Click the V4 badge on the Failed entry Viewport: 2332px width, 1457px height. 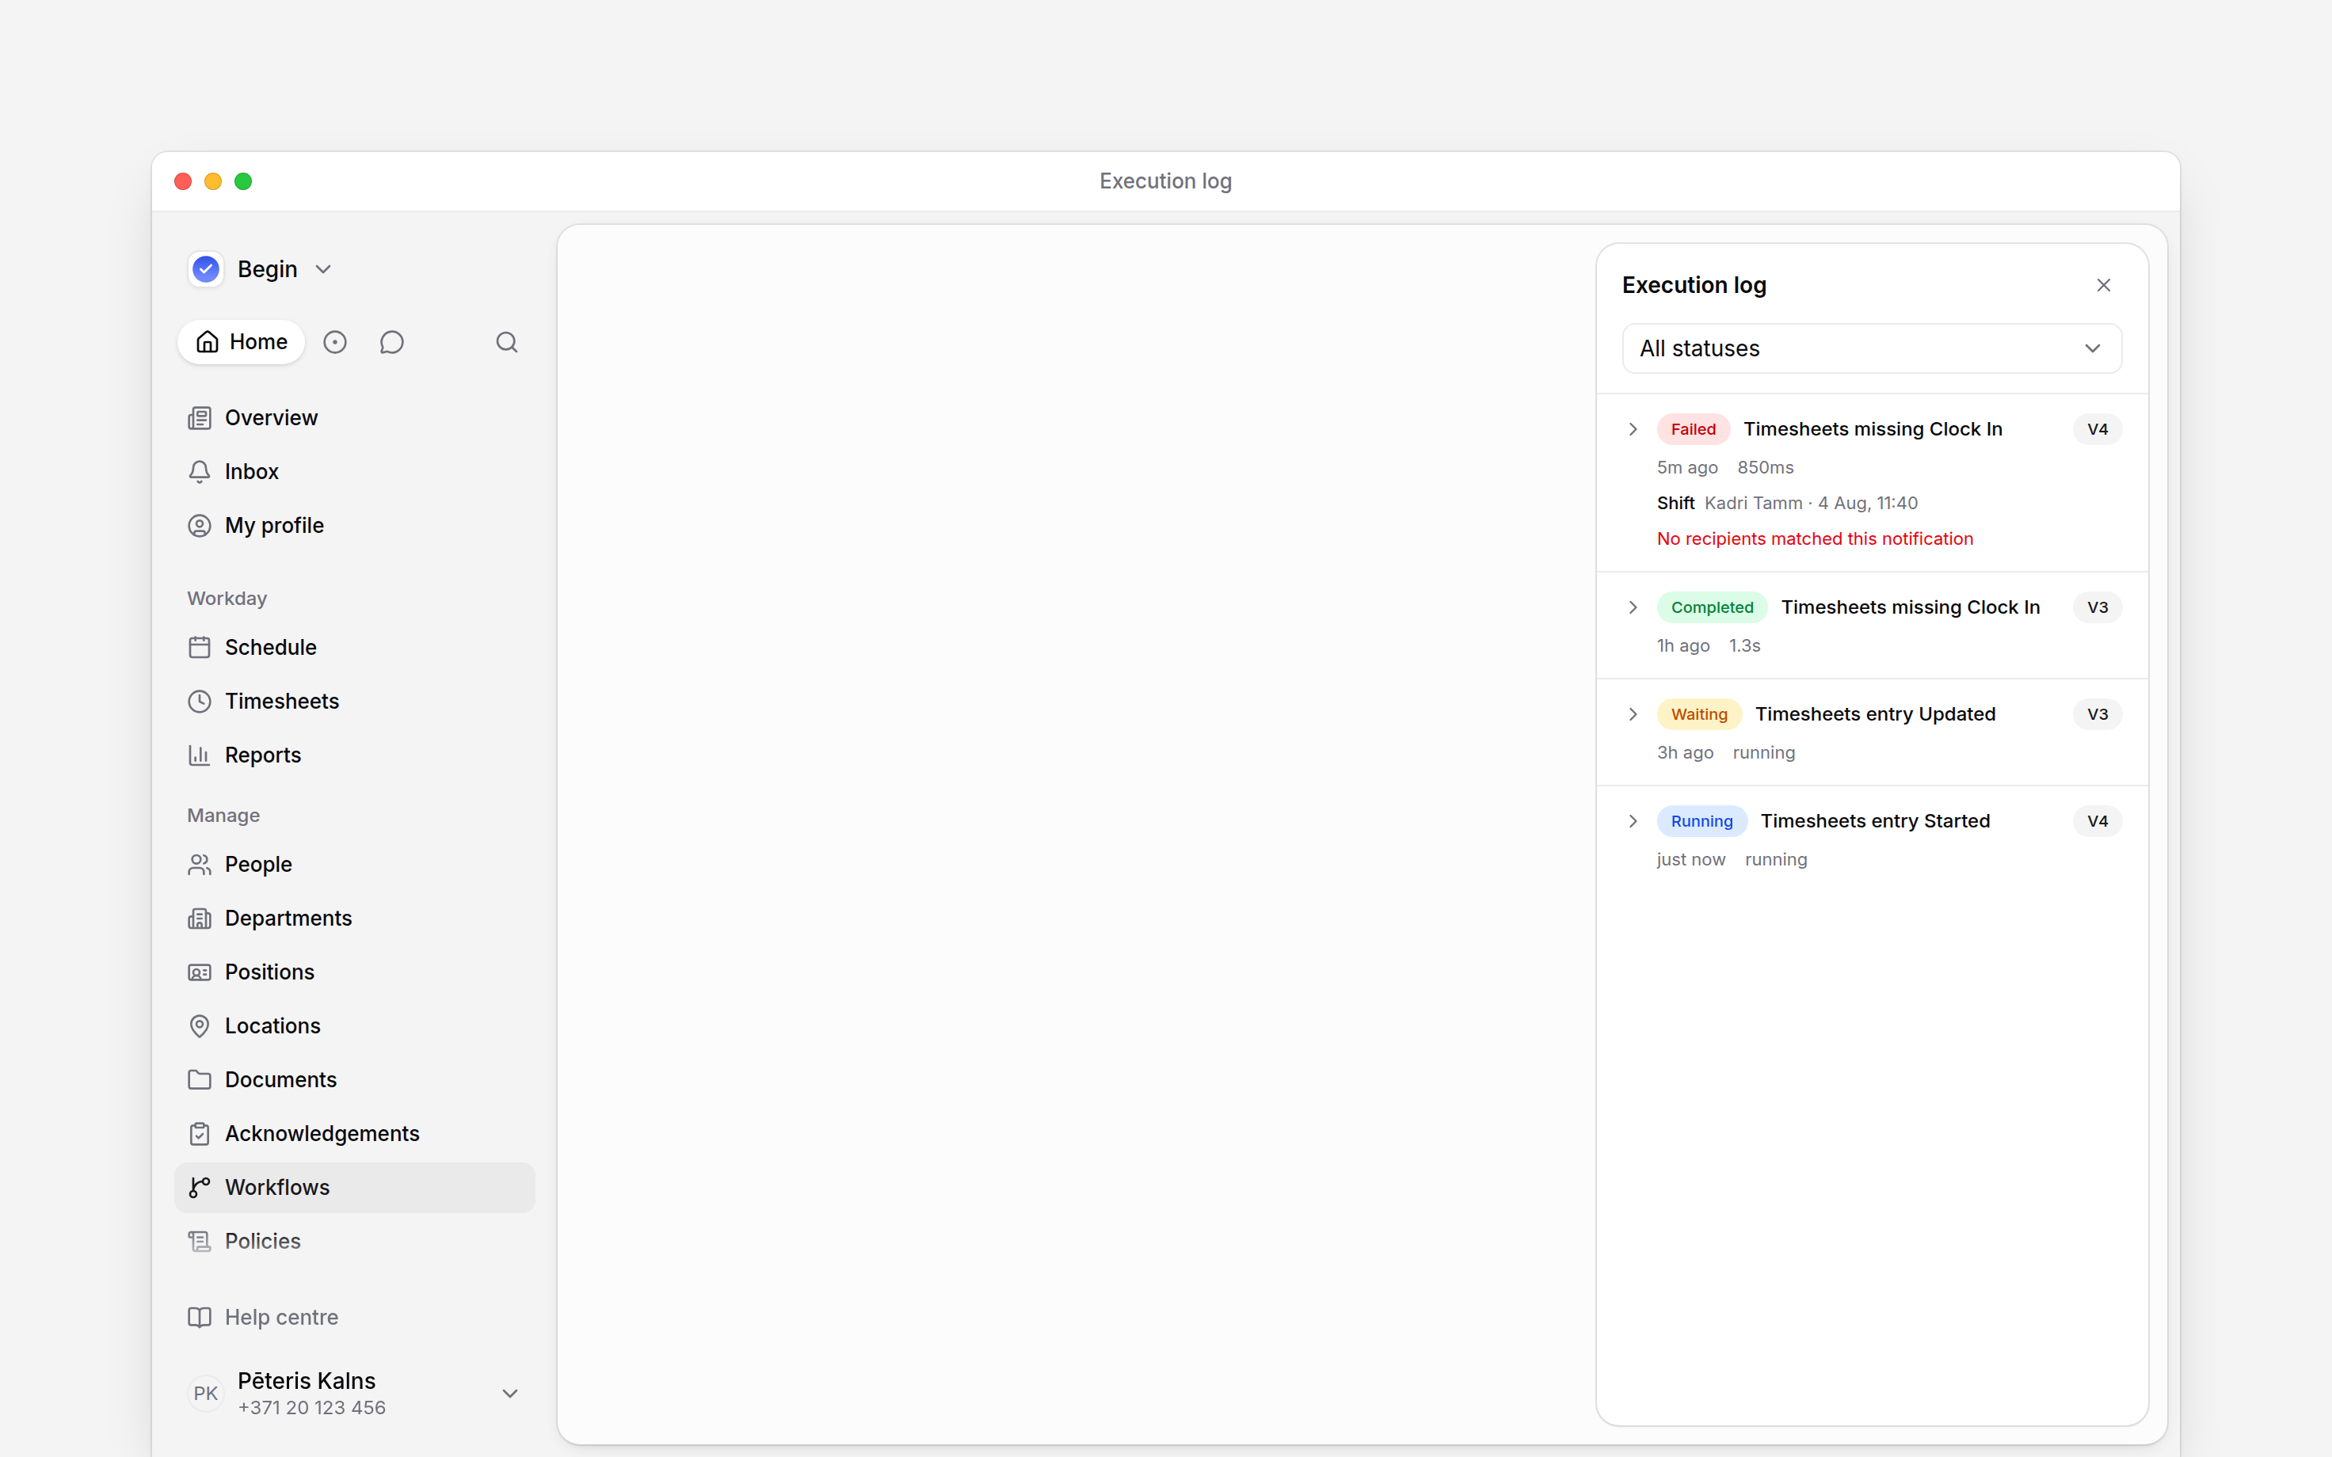coord(2097,430)
